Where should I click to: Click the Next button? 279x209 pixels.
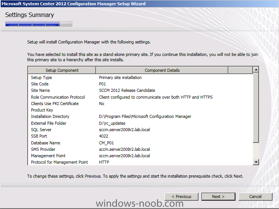(x=219, y=197)
